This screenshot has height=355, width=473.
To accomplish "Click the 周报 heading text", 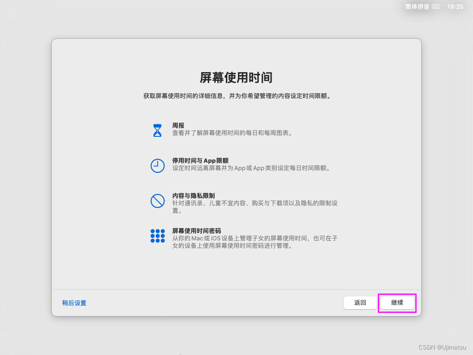I will [x=178, y=125].
